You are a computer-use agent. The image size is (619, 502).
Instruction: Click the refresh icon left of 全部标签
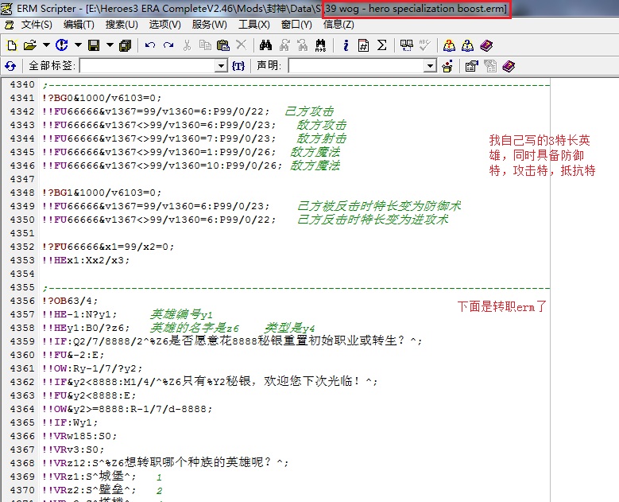pos(10,66)
